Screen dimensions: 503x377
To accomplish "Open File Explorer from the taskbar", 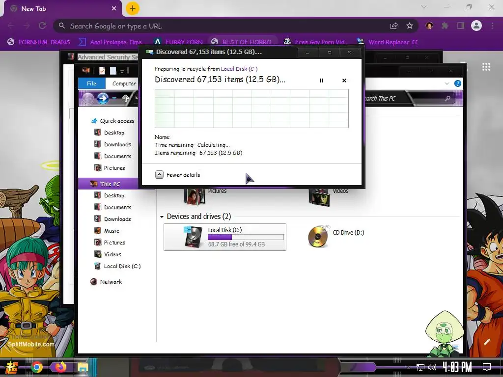I will (x=83, y=367).
